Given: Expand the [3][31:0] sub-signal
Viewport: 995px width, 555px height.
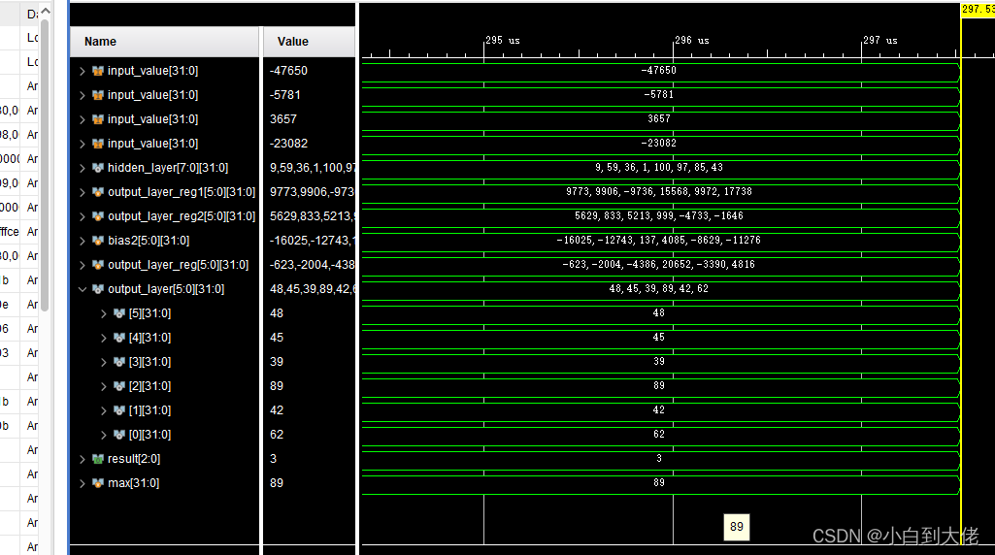Looking at the screenshot, I should (x=104, y=362).
